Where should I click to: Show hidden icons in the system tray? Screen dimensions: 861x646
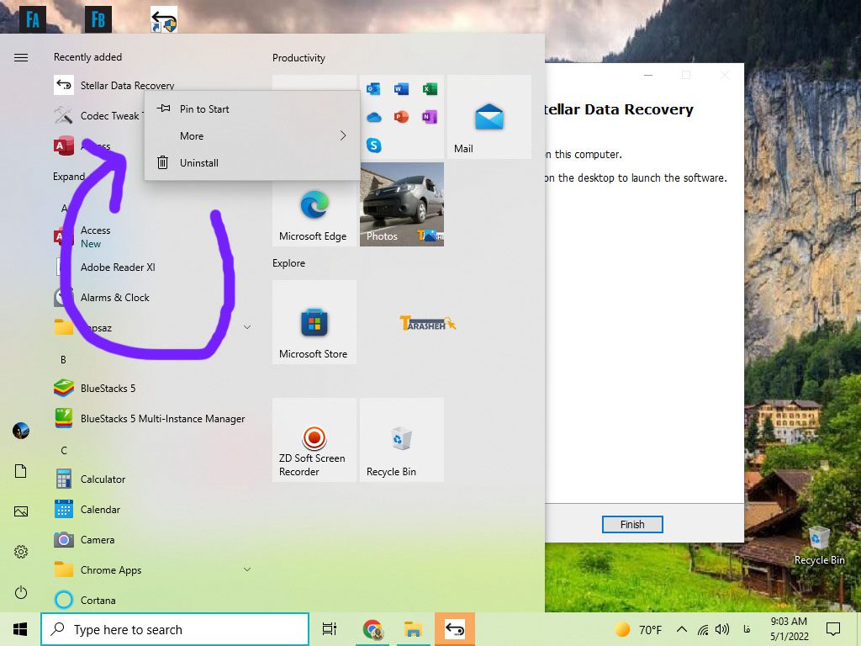681,629
